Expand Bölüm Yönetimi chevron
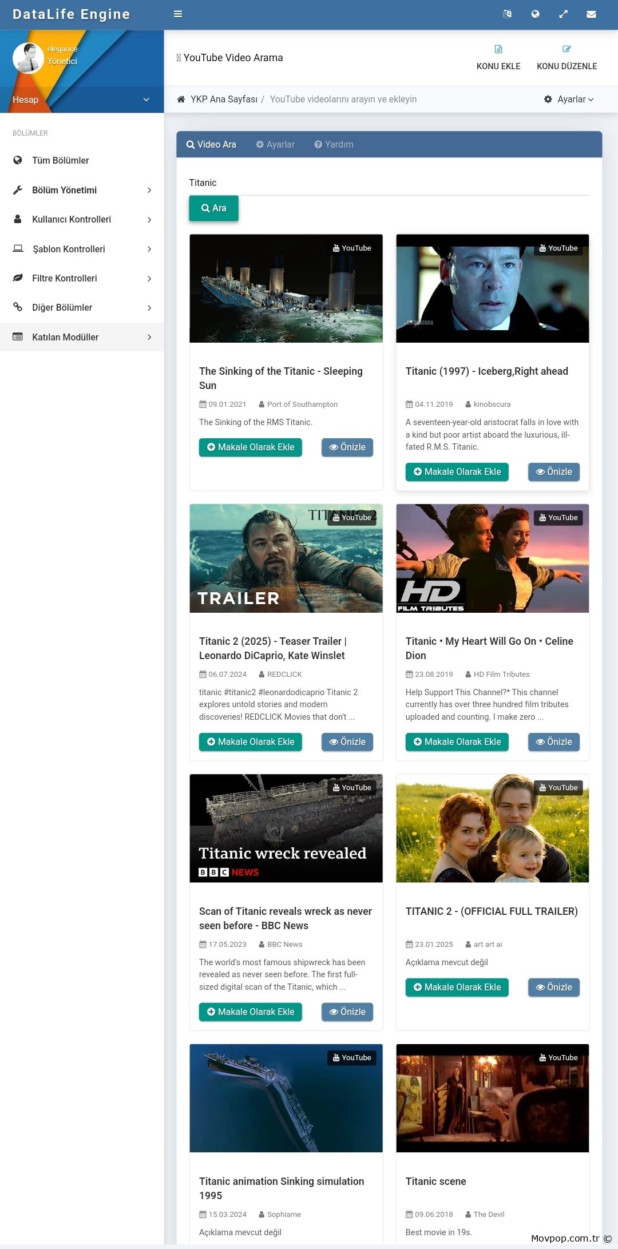Image resolution: width=618 pixels, height=1249 pixels. 149,190
